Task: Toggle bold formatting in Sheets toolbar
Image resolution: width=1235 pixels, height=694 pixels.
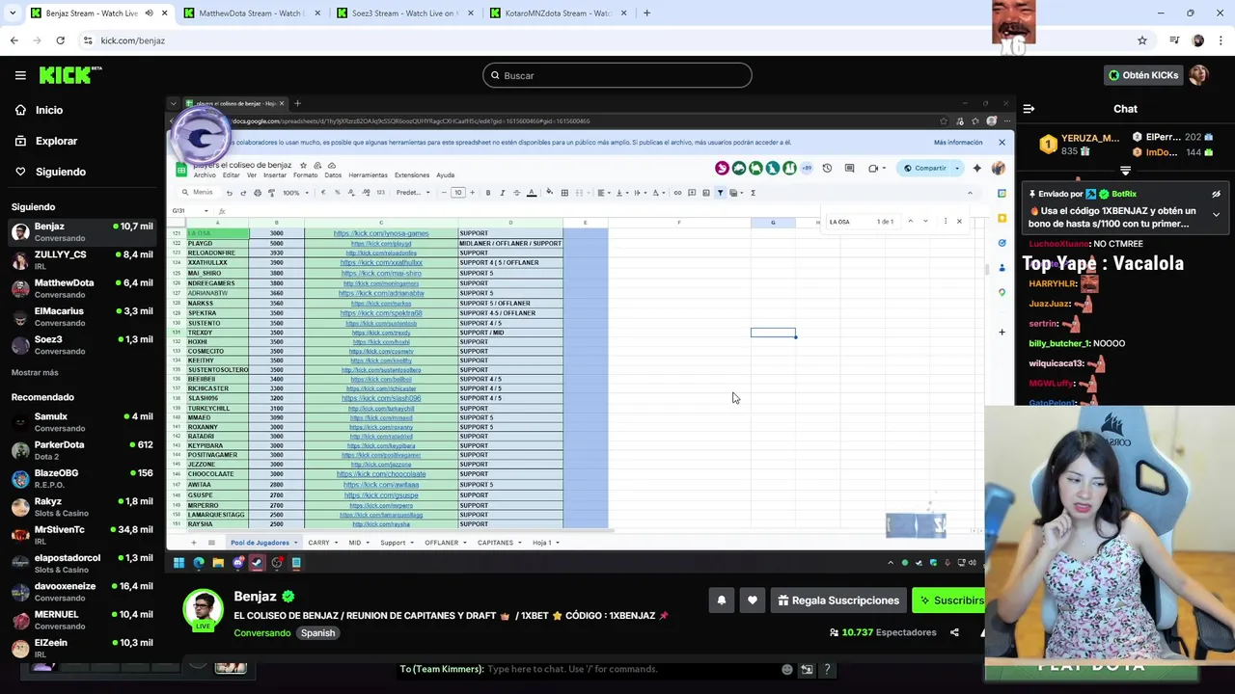Action: tap(488, 193)
